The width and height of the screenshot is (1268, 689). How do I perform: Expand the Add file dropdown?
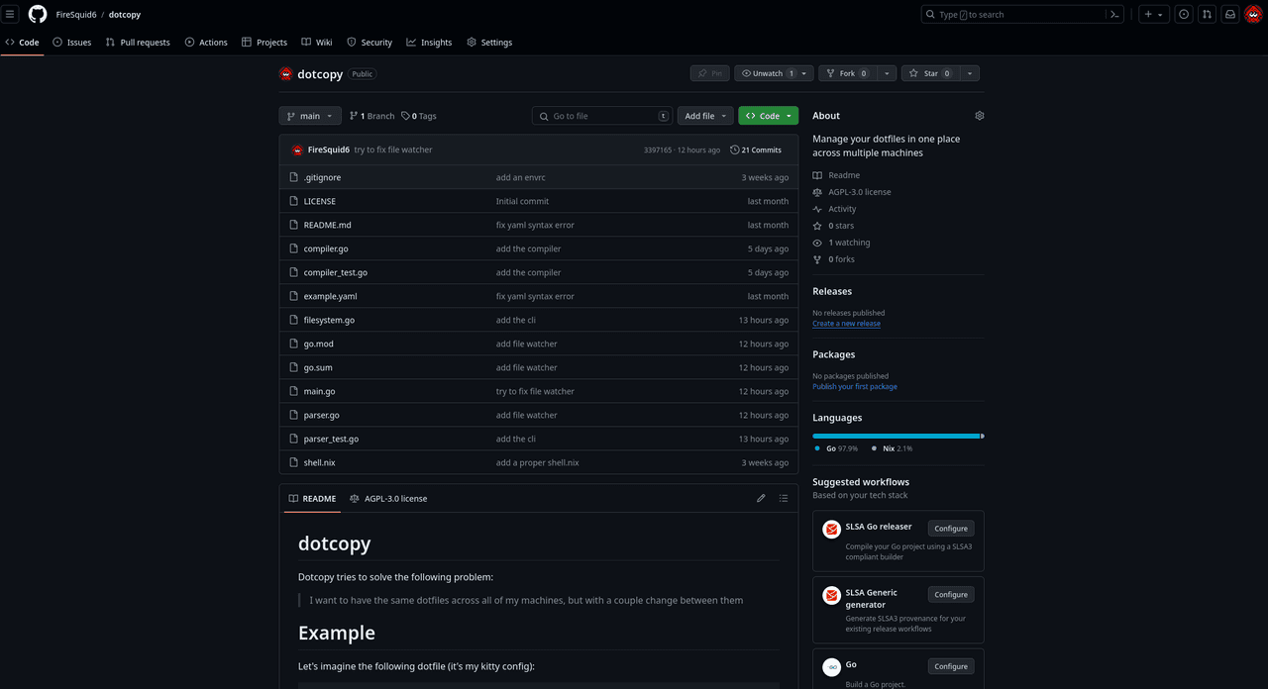(x=705, y=116)
